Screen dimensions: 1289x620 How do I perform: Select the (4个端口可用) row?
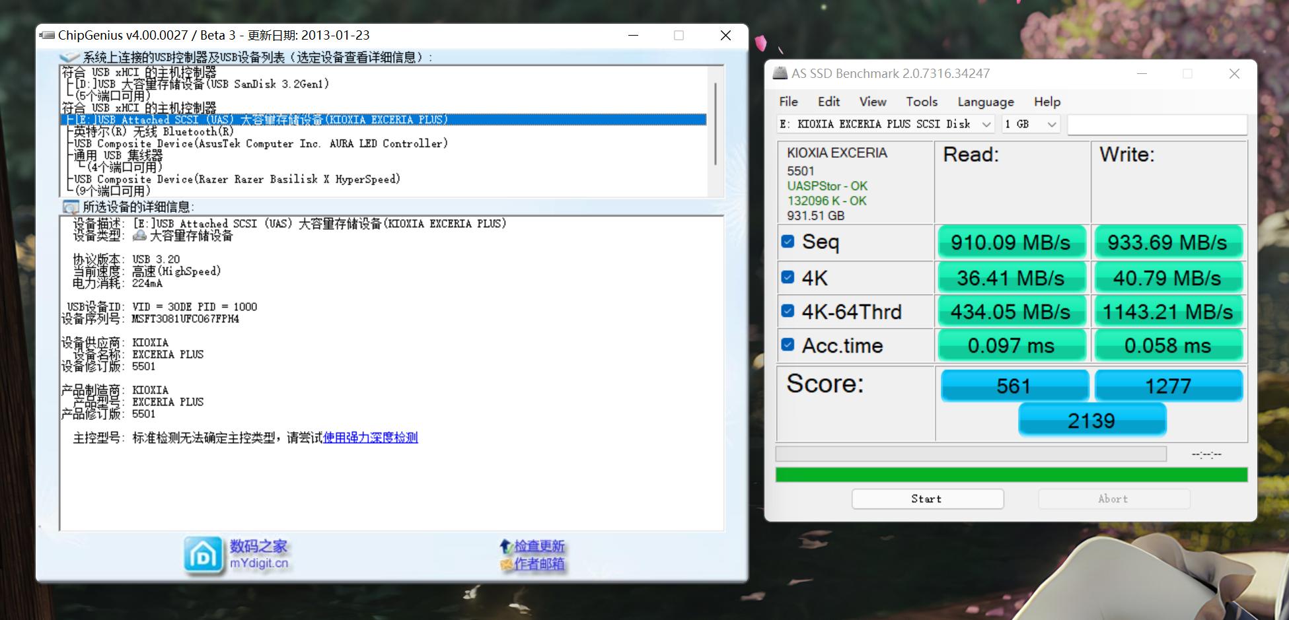coord(124,167)
